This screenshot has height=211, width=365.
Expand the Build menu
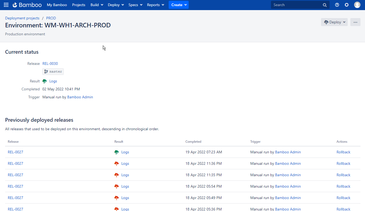point(97,5)
